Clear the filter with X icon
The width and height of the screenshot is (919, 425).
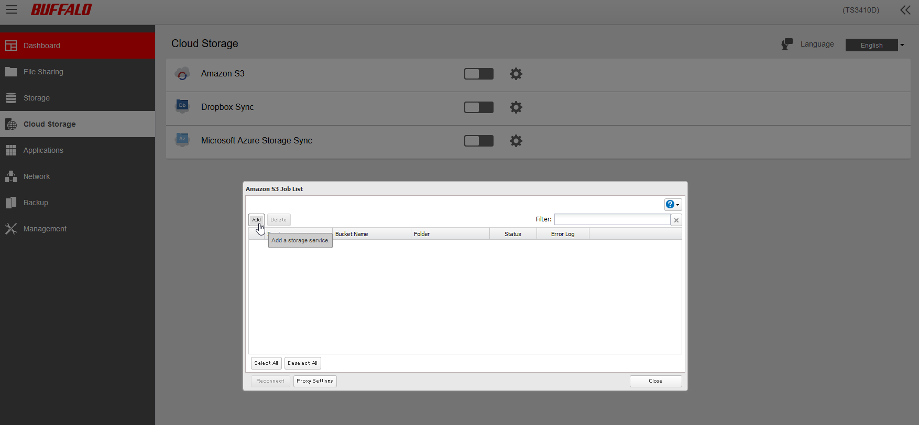click(x=676, y=220)
